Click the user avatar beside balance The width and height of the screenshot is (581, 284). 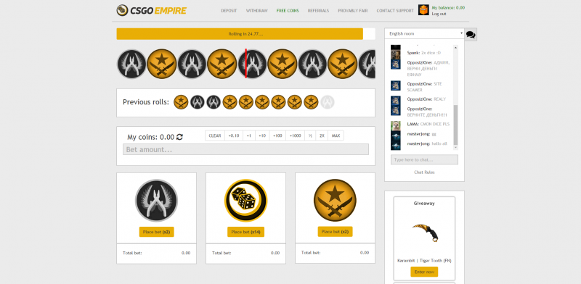pyautogui.click(x=423, y=10)
